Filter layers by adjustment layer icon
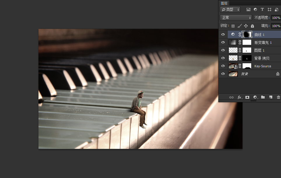 click(x=255, y=10)
